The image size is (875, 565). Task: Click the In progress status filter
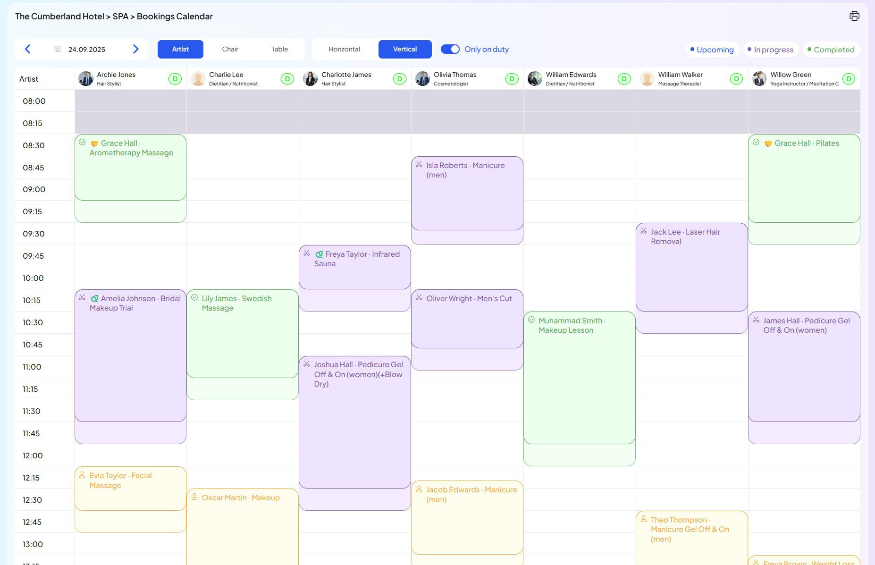pyautogui.click(x=770, y=50)
